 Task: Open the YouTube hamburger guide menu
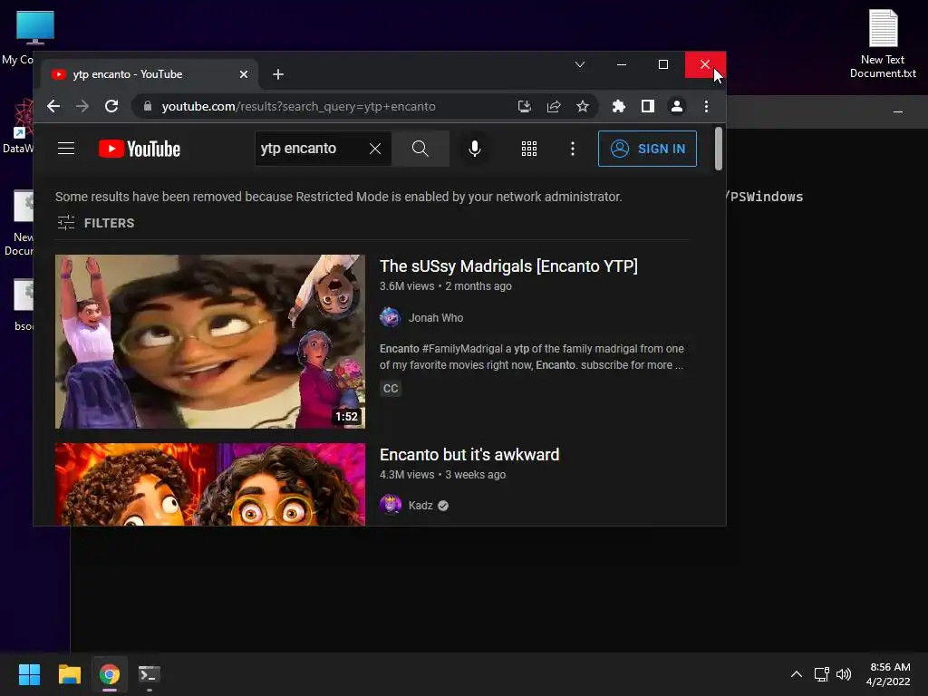pos(66,149)
